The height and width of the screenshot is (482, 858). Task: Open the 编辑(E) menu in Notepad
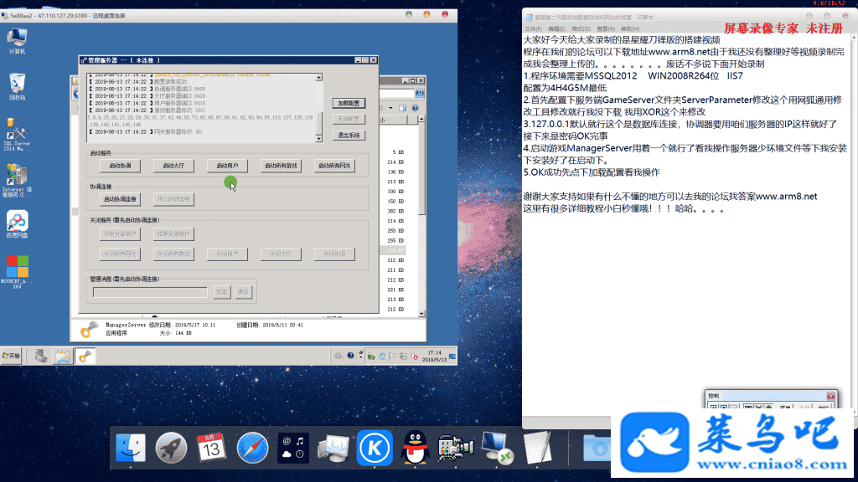[556, 28]
